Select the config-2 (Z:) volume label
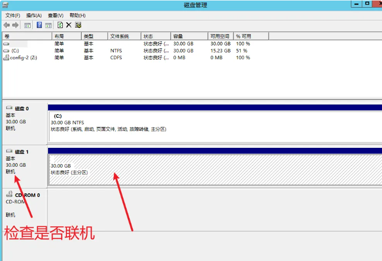Screen dimensions: 382x261 coord(23,58)
